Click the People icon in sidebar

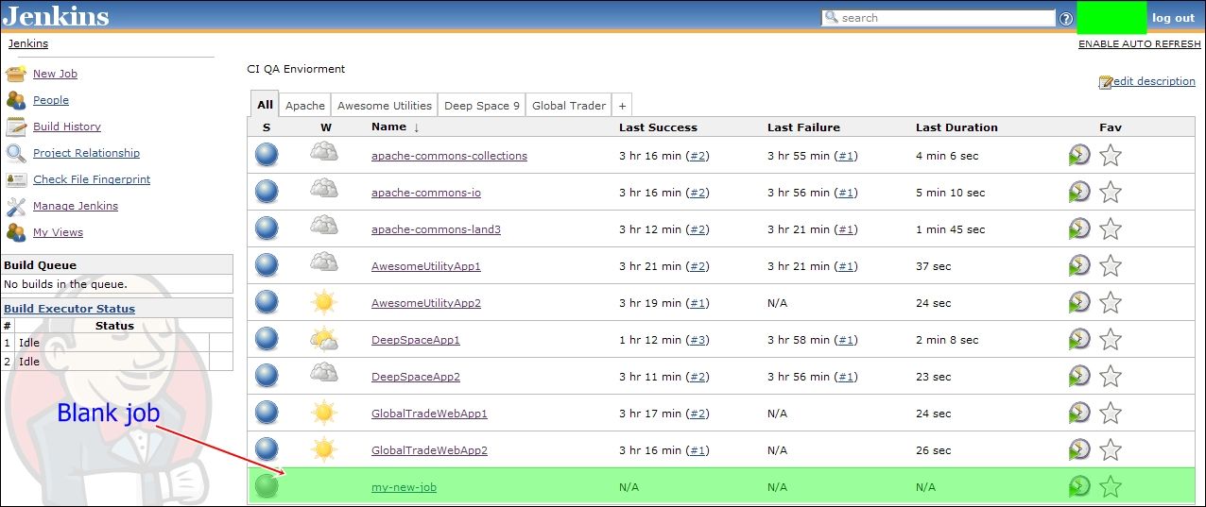(16, 100)
